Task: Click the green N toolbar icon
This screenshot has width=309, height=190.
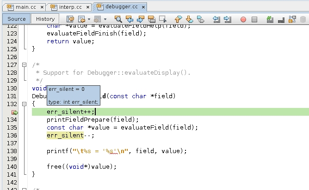Action: click(270, 19)
